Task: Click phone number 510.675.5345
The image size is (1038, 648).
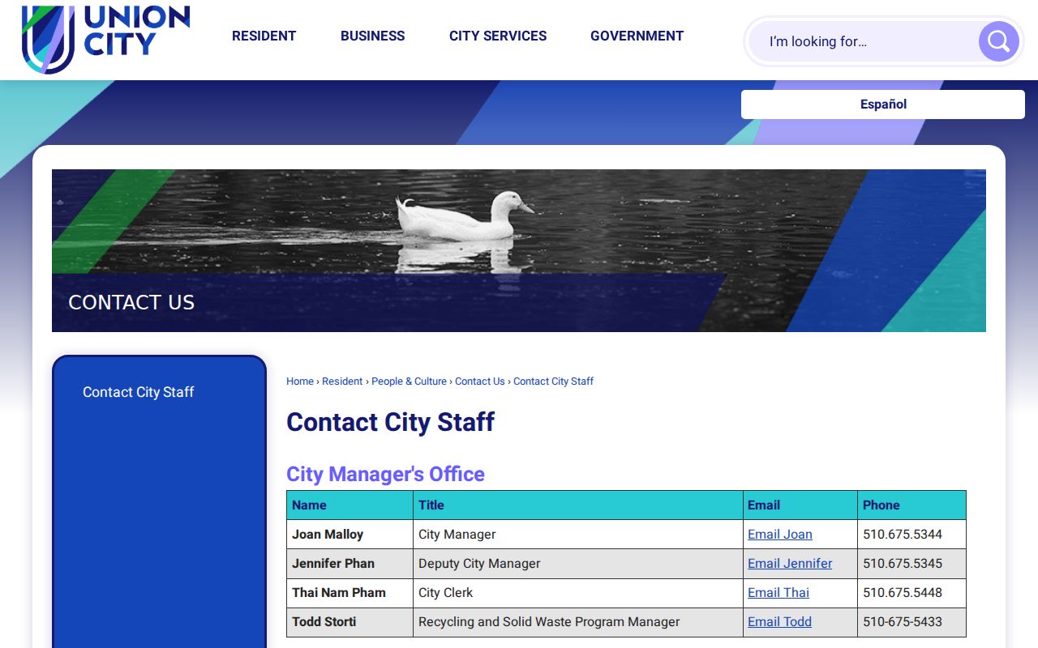Action: pos(903,564)
